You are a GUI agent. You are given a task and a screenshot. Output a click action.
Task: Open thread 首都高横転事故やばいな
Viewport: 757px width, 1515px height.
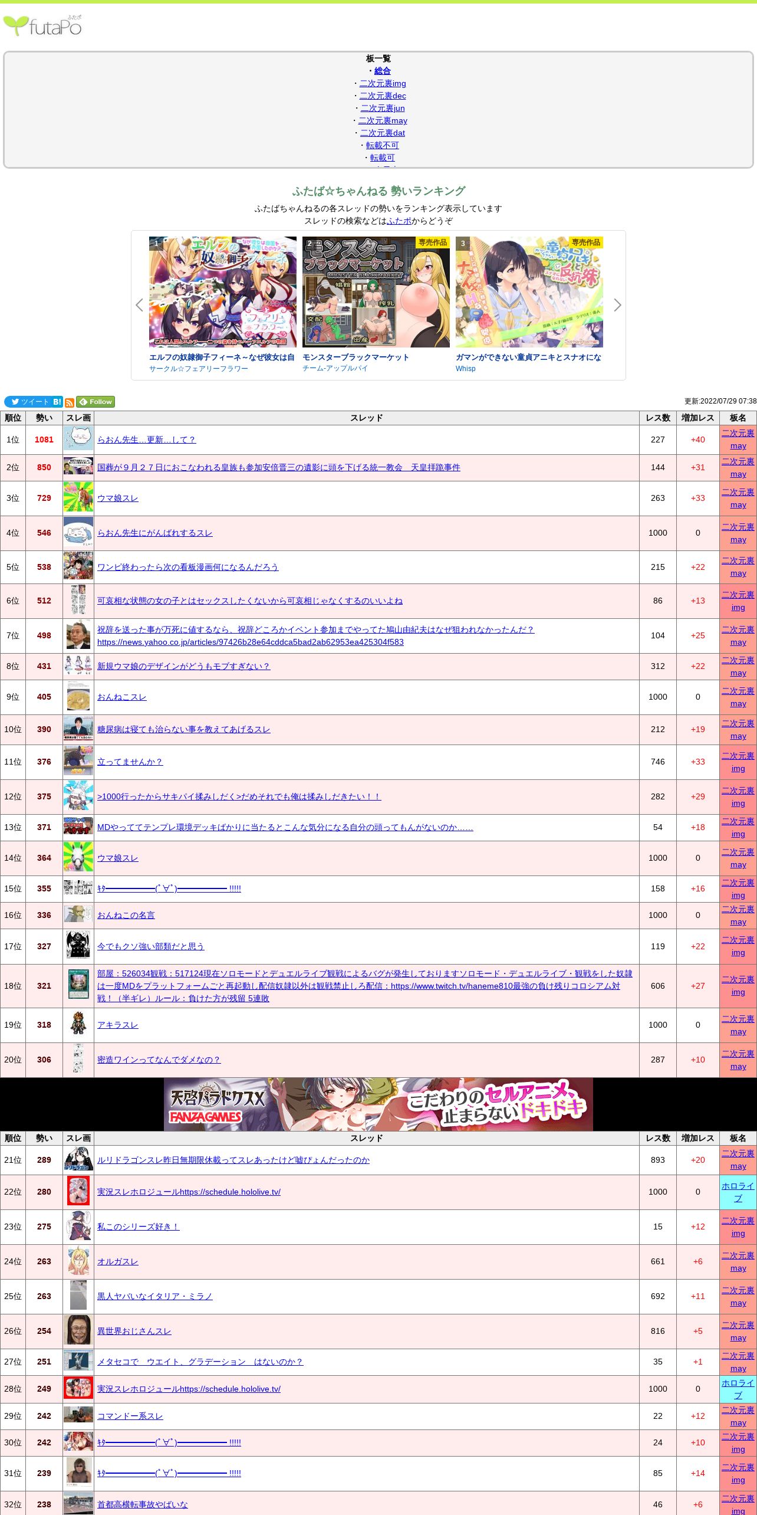(x=142, y=1504)
